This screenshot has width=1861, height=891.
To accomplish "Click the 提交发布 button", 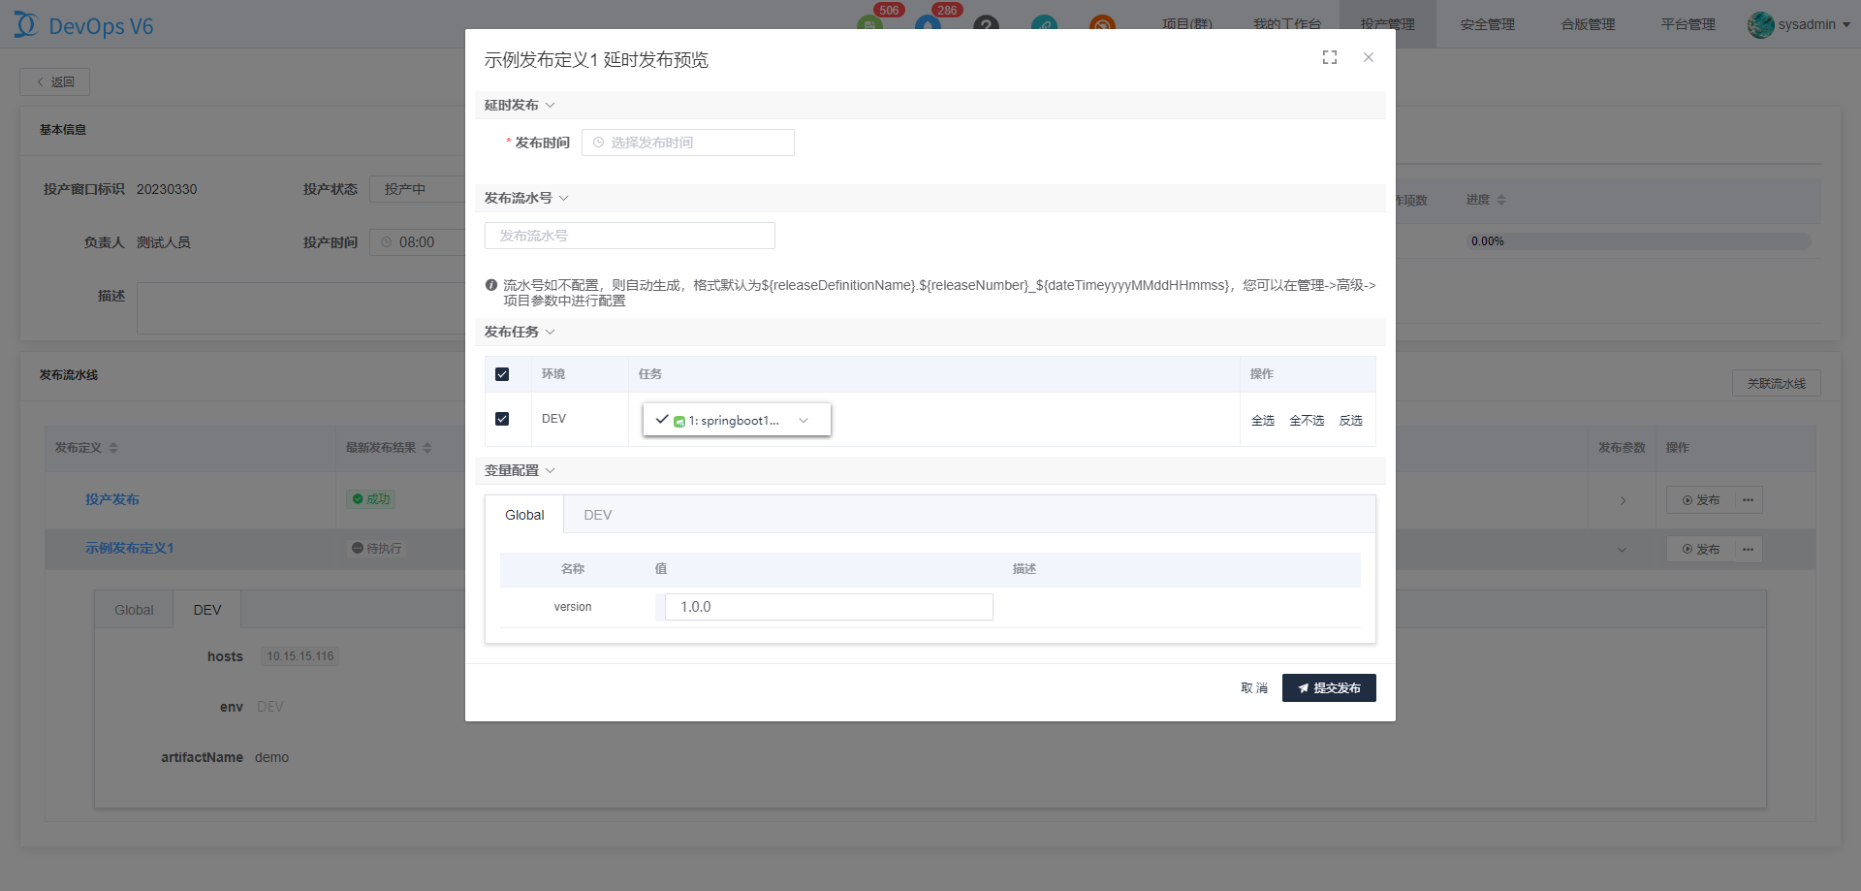I will [x=1328, y=687].
